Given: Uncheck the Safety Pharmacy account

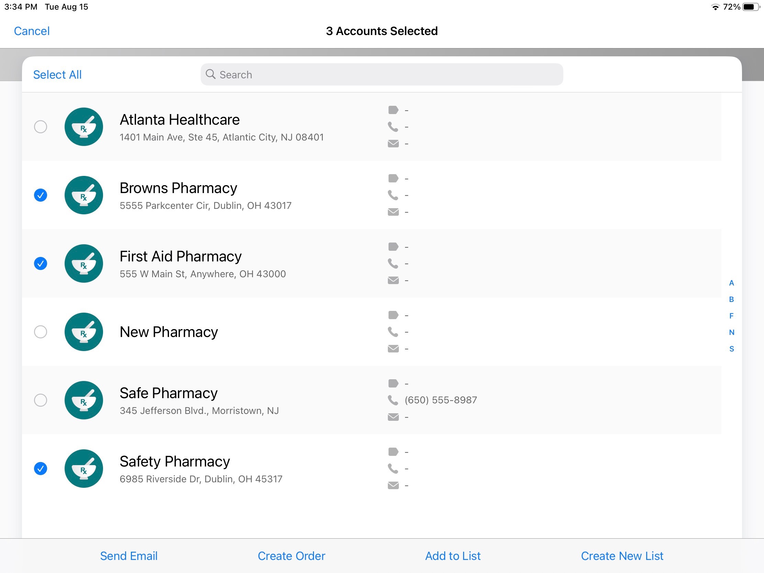Looking at the screenshot, I should (41, 468).
